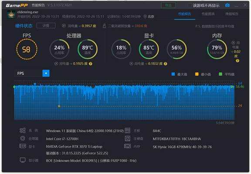Click the version number V 5.3.1372.1021
251x174 pixels.
[60, 5]
